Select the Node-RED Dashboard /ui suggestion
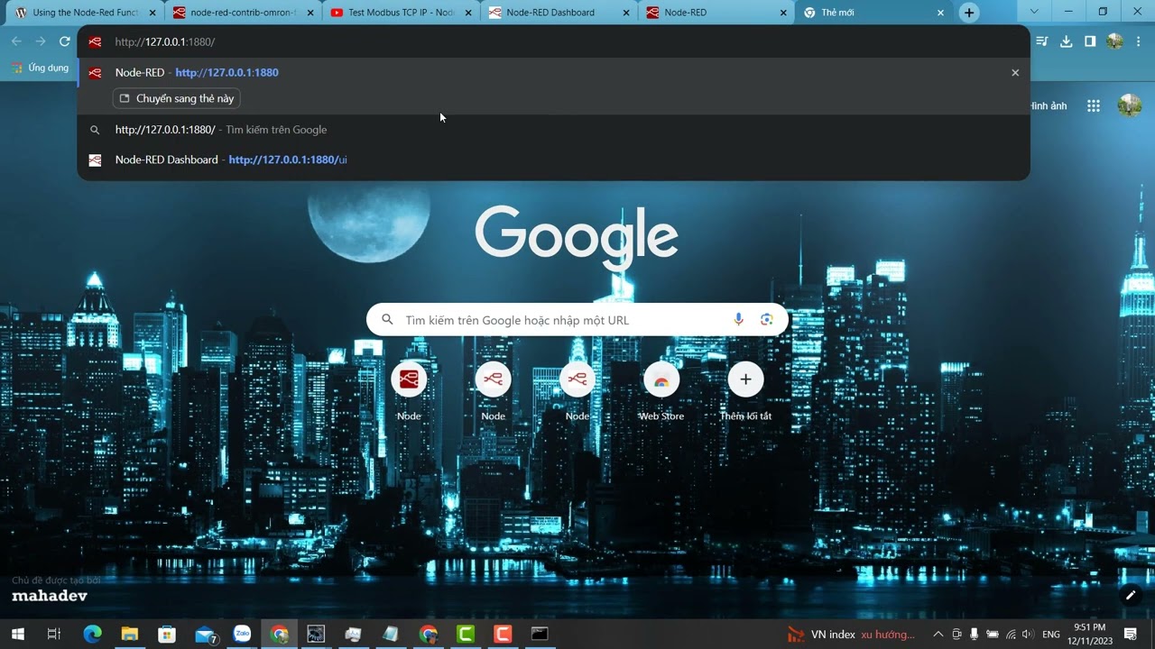Viewport: 1155px width, 649px height. pyautogui.click(x=553, y=160)
